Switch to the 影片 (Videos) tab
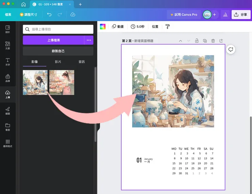The image size is (252, 194). [x=58, y=62]
